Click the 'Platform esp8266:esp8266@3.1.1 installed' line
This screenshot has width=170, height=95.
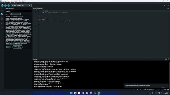tap(48, 86)
